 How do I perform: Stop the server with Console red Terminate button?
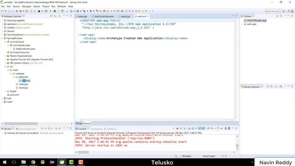[x=177, y=129]
